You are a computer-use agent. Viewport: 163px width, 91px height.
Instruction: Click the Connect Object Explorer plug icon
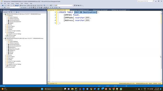pos(9,12)
